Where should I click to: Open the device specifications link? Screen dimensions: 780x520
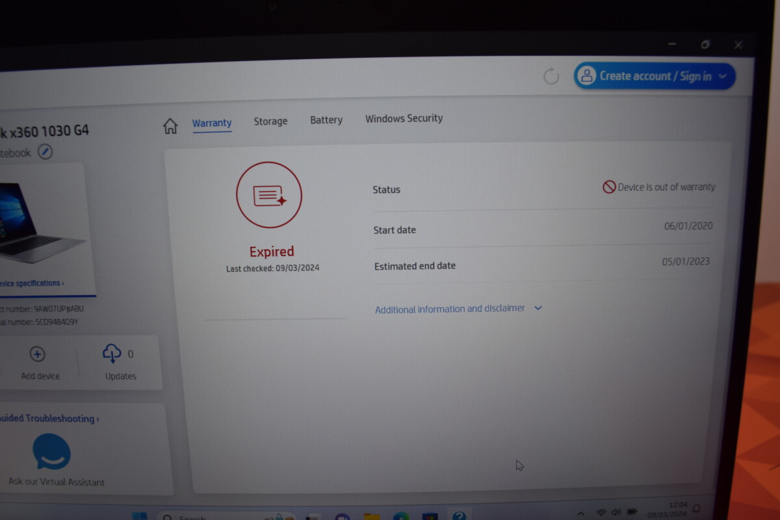coord(31,283)
